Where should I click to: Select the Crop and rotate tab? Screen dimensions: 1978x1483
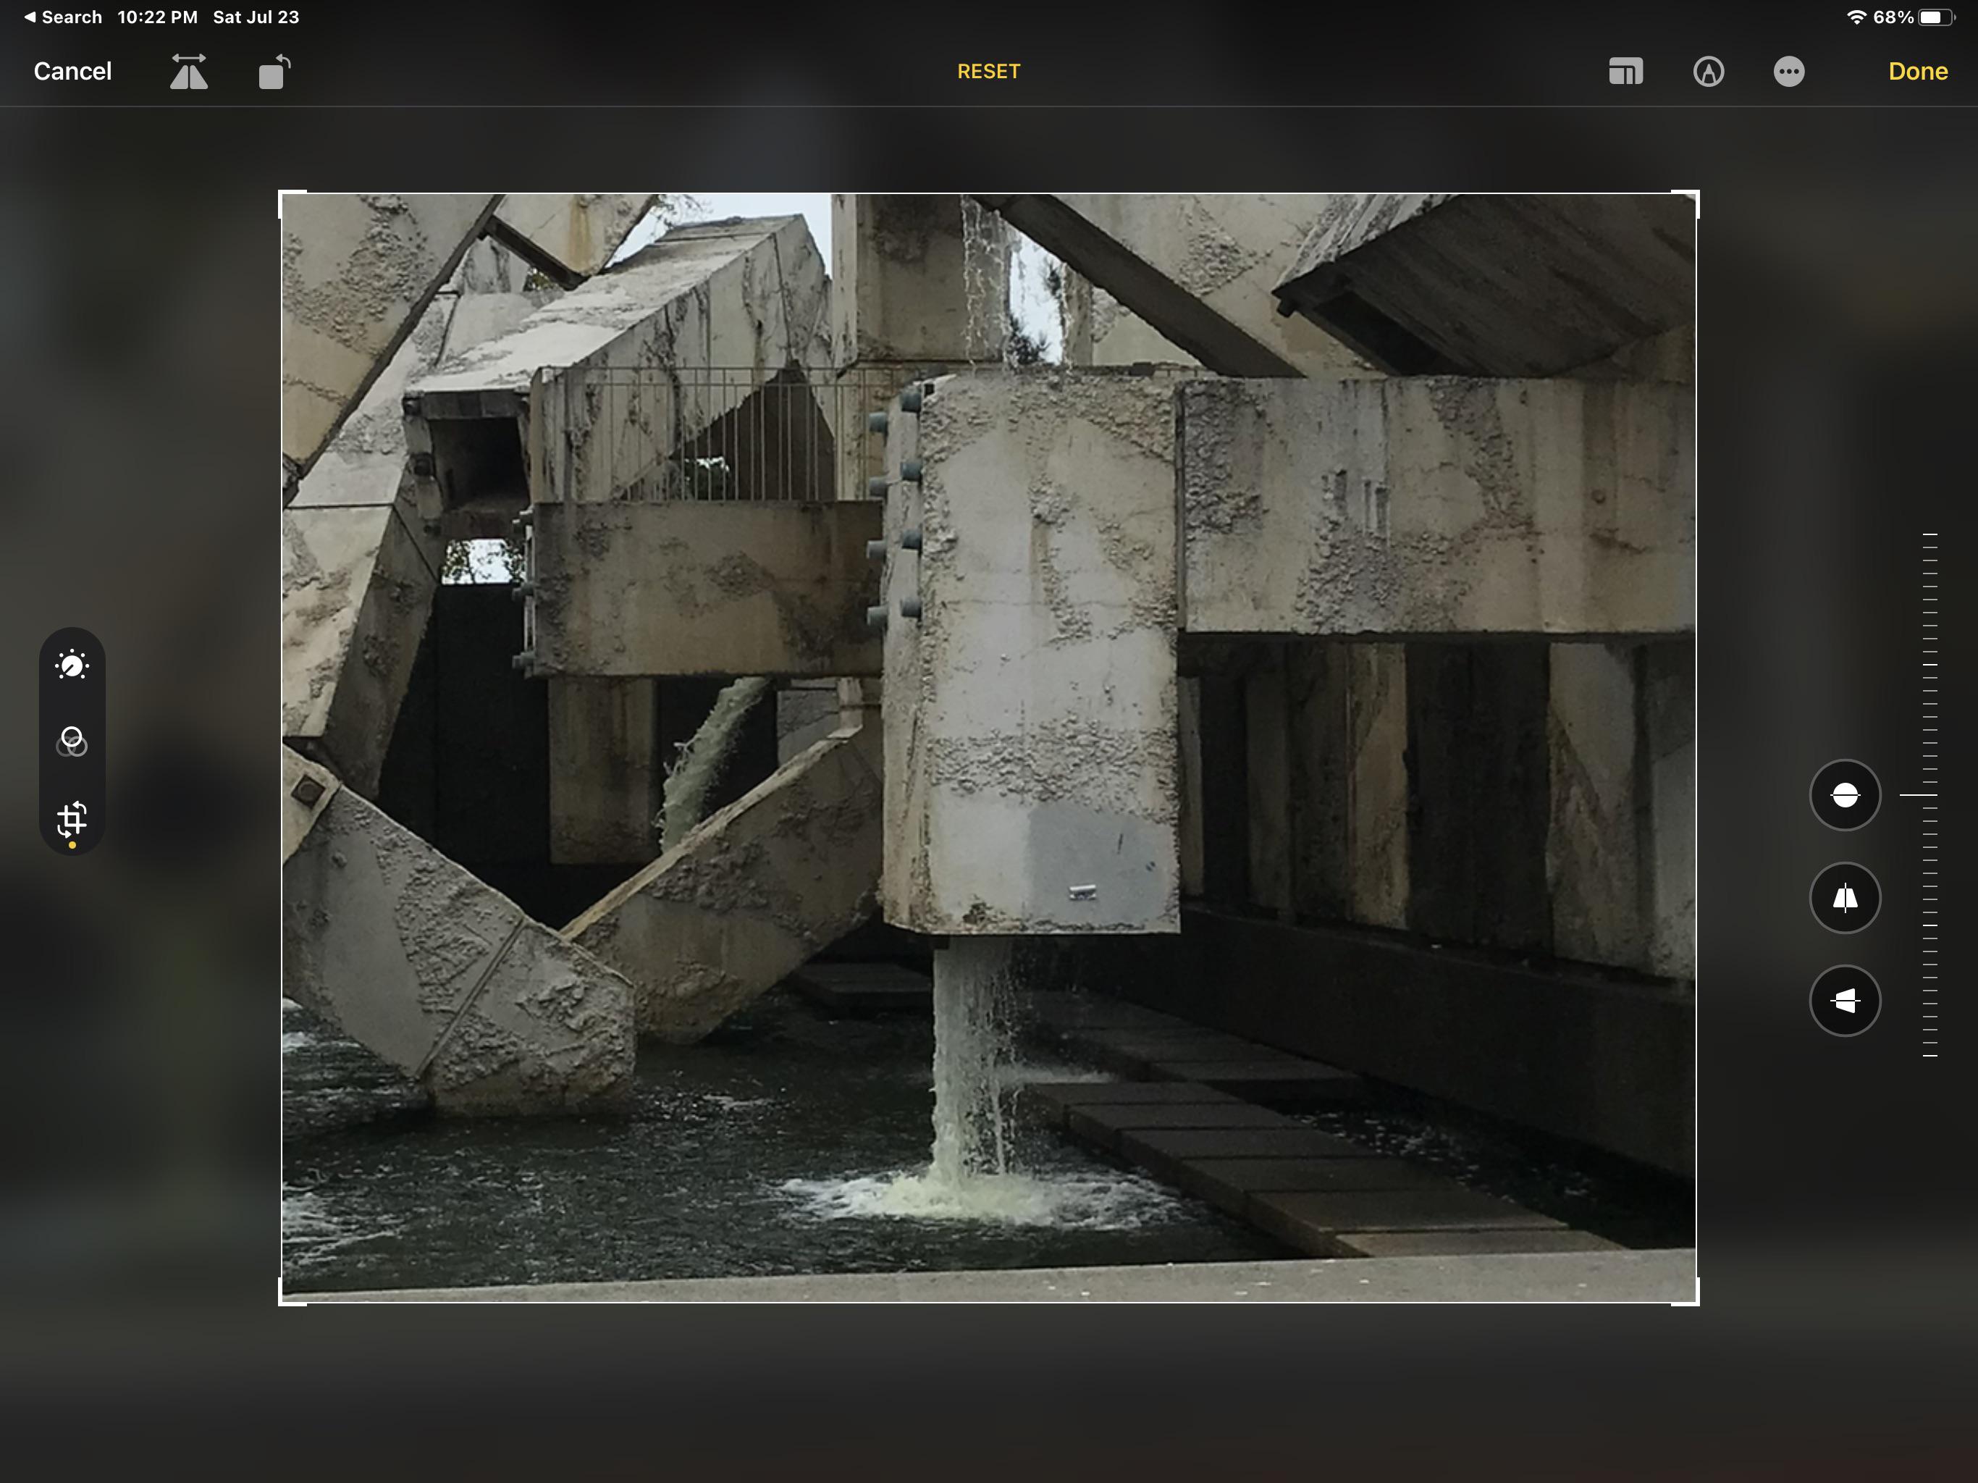coord(72,818)
